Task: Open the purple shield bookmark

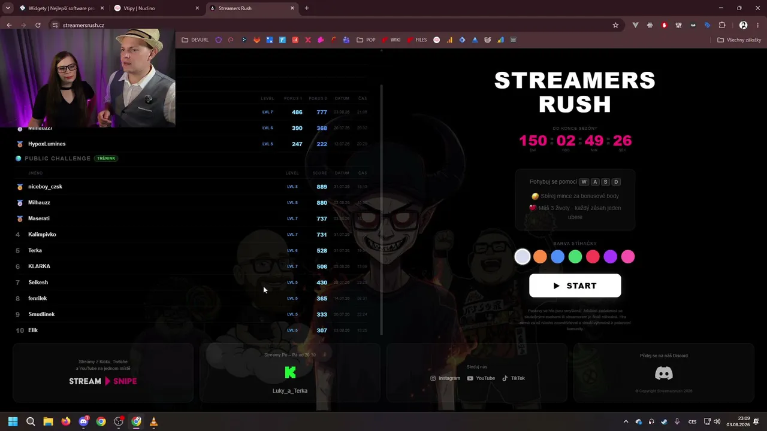Action: pyautogui.click(x=218, y=40)
